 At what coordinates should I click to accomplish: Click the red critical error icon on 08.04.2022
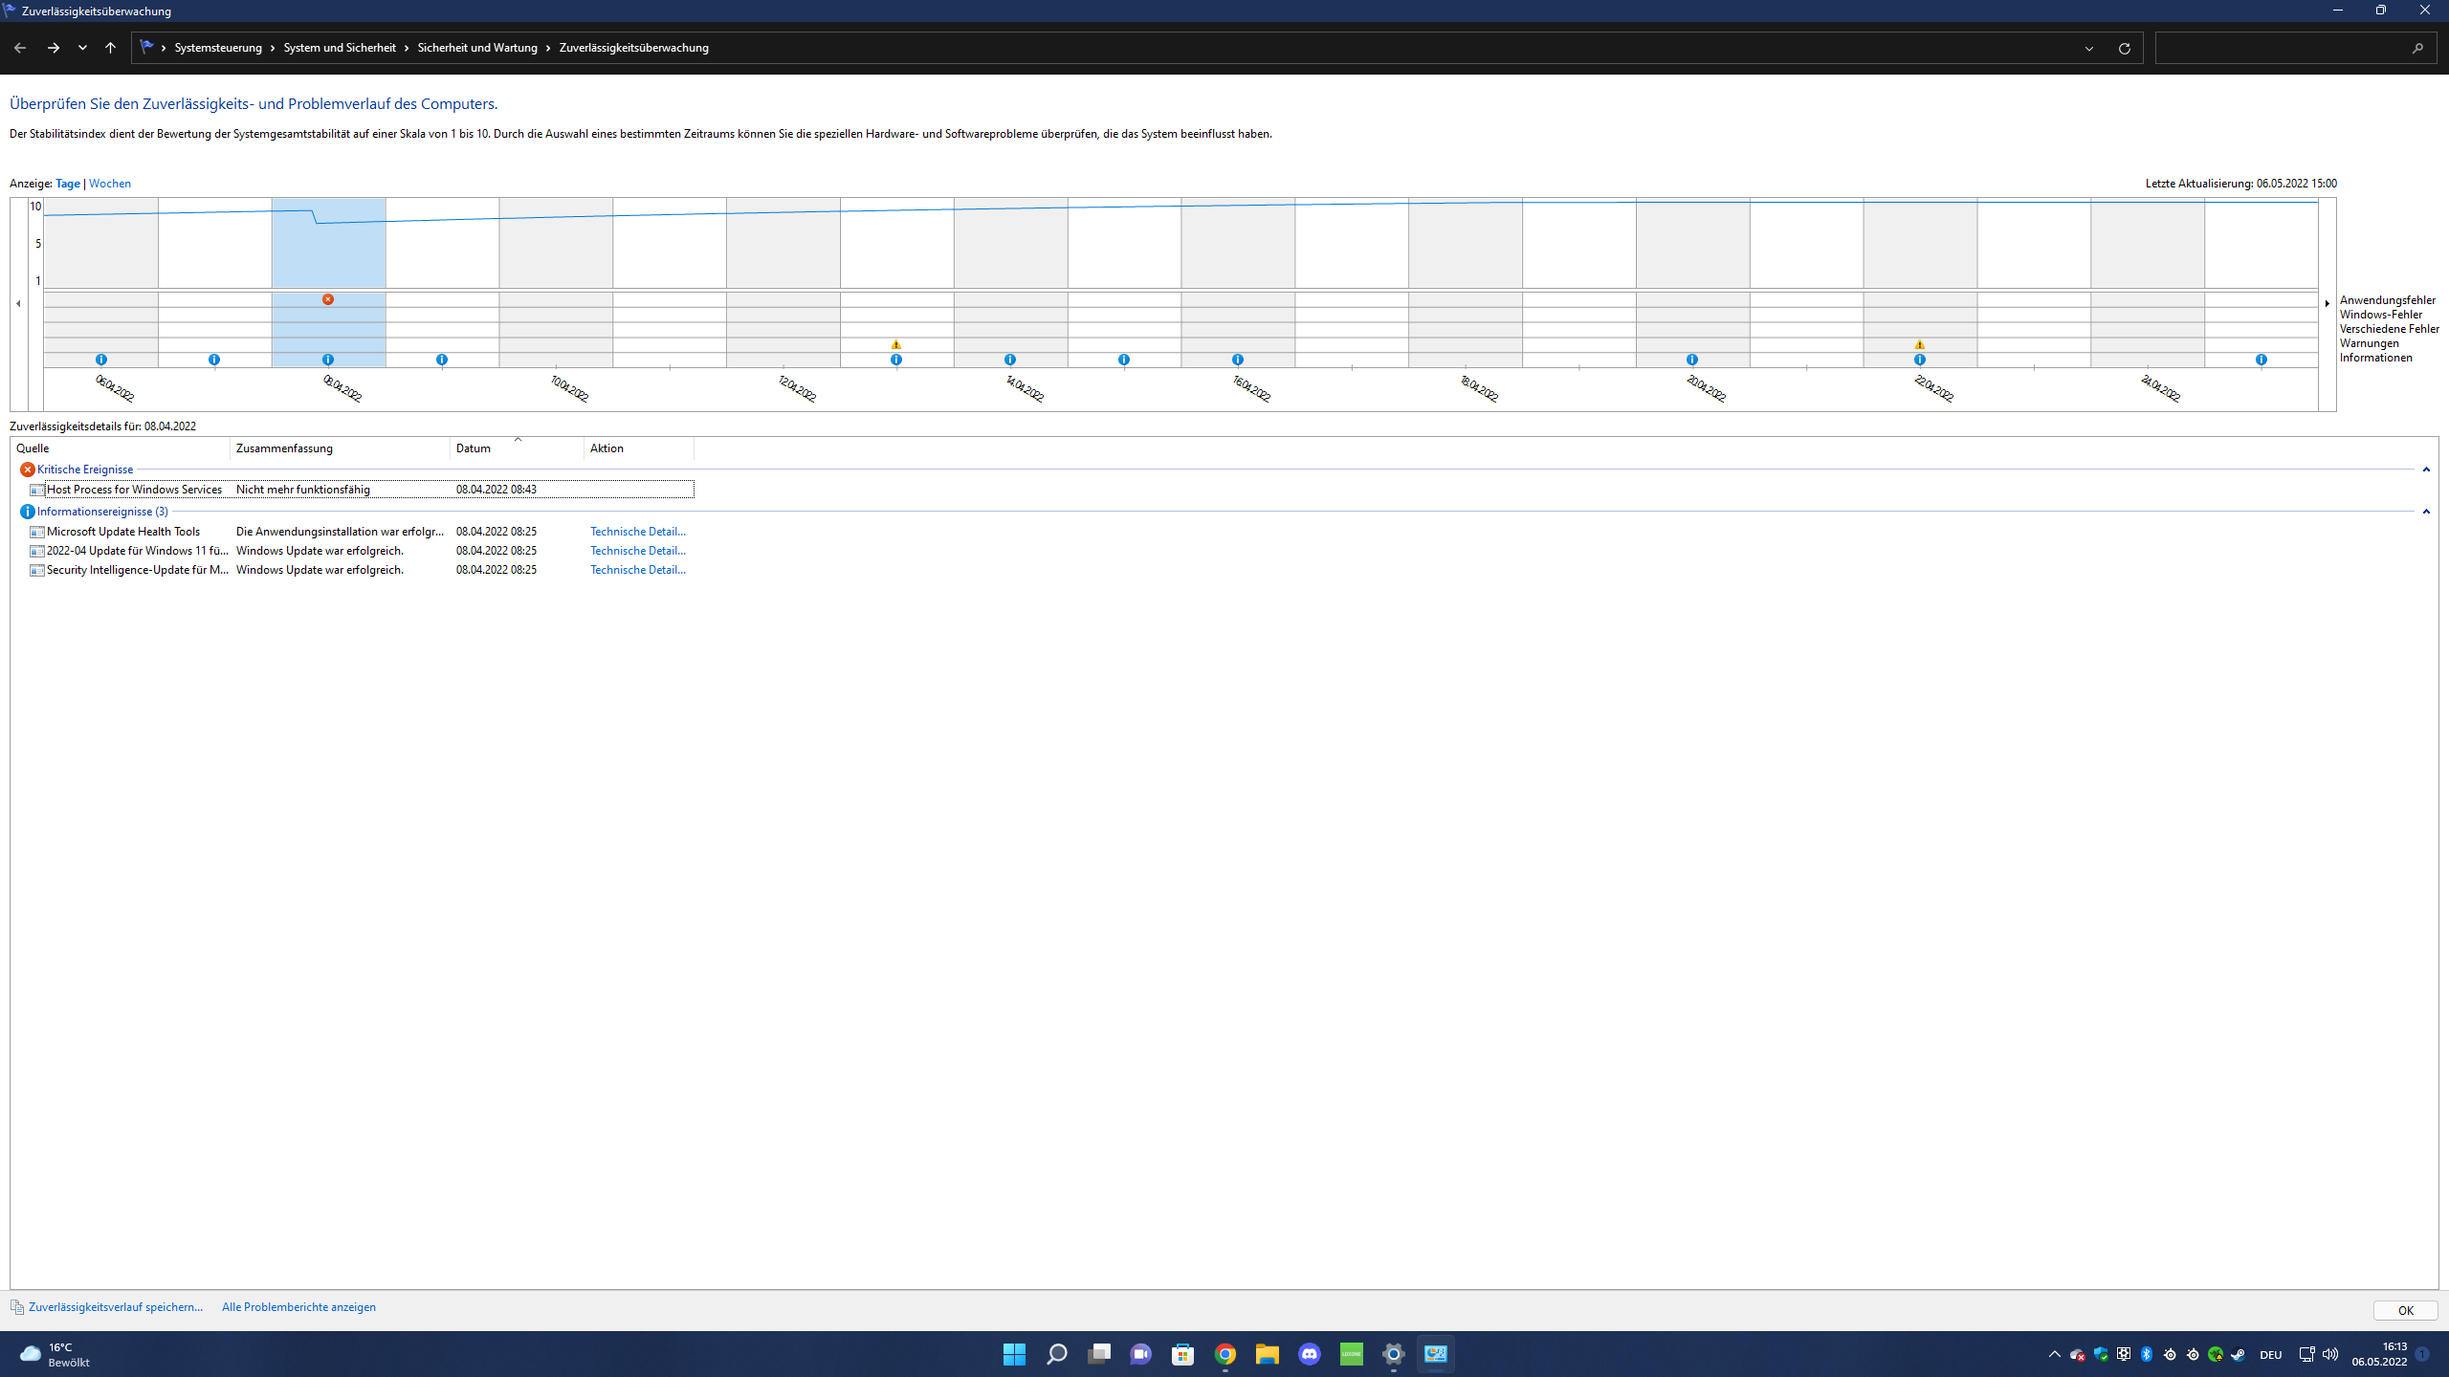tap(328, 299)
